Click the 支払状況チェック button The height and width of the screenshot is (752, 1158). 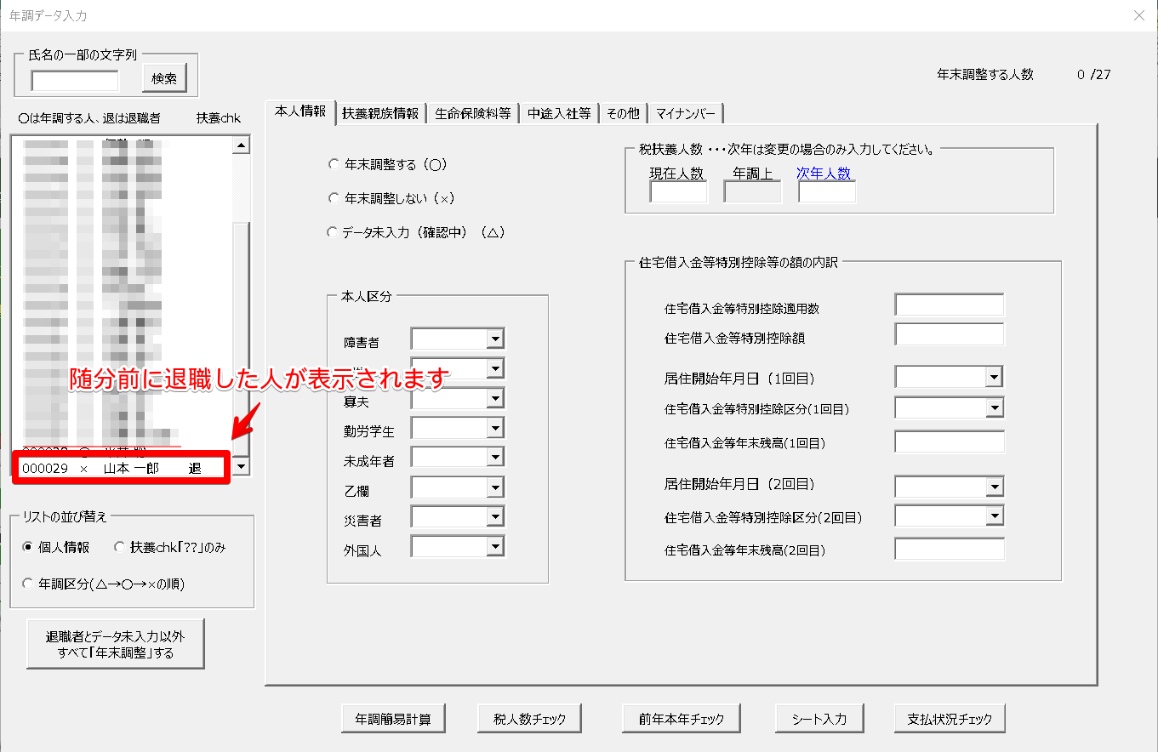(x=950, y=719)
